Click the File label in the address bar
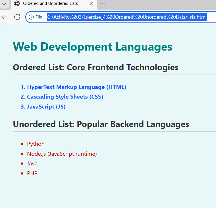 (x=39, y=17)
